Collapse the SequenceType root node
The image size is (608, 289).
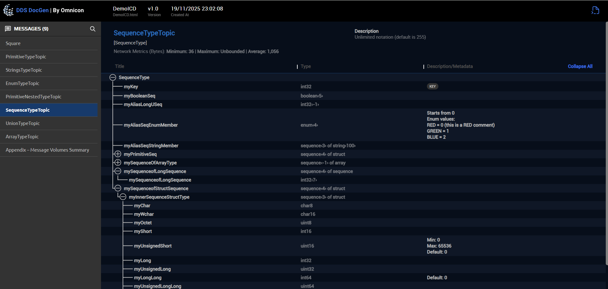click(x=112, y=77)
